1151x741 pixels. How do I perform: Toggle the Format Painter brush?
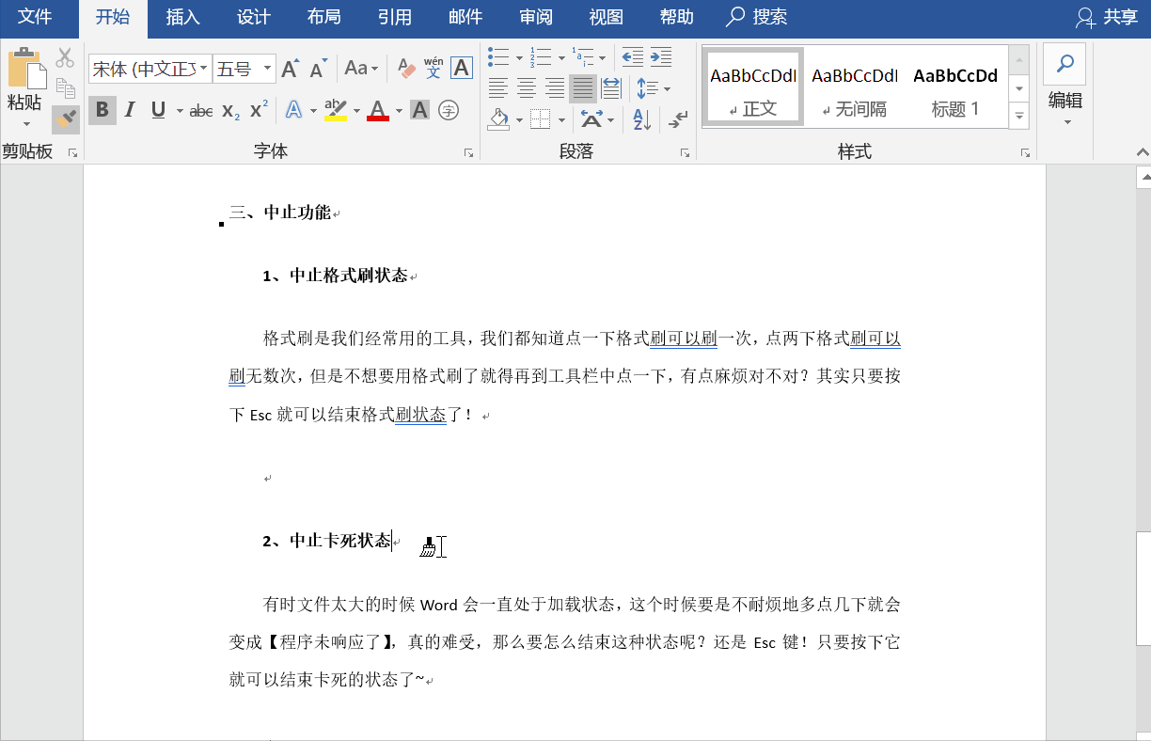(65, 118)
